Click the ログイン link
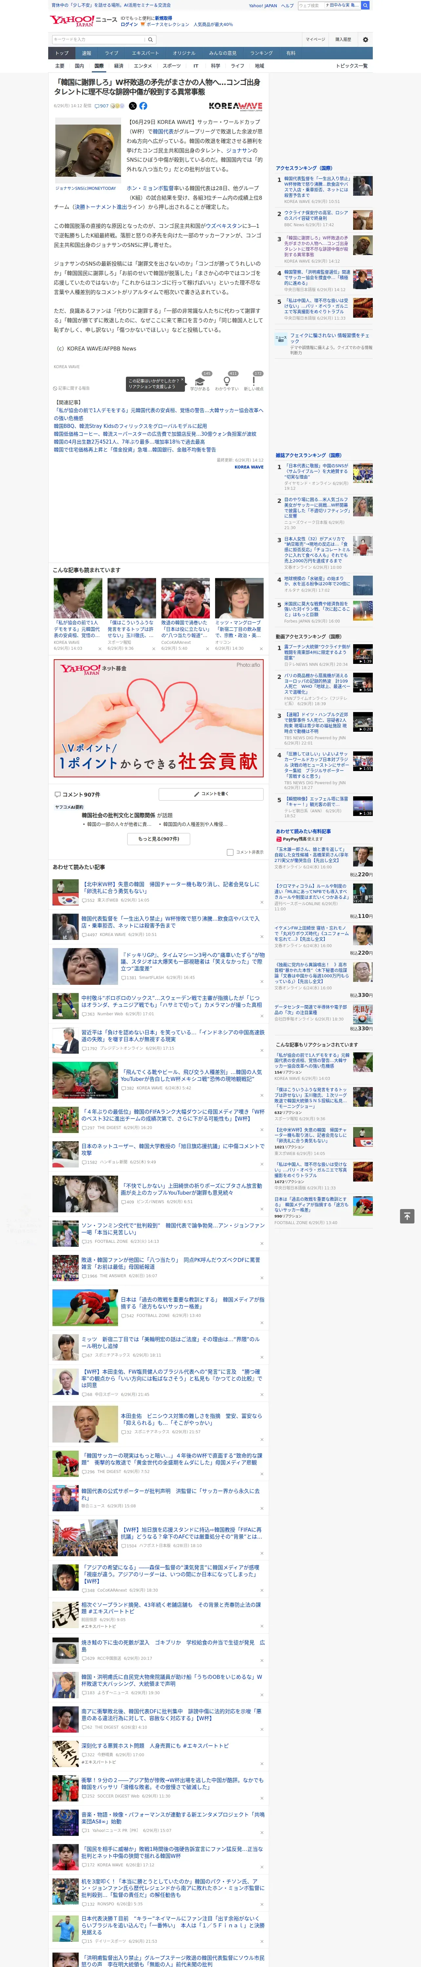Image resolution: width=421 pixels, height=1967 pixels. pyautogui.click(x=129, y=25)
